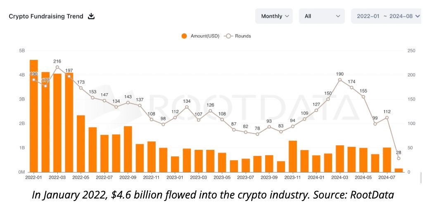Viewport: 432px width, 208px height.
Task: Click the Crypto Fundraising Trend title
Action: click(x=46, y=17)
